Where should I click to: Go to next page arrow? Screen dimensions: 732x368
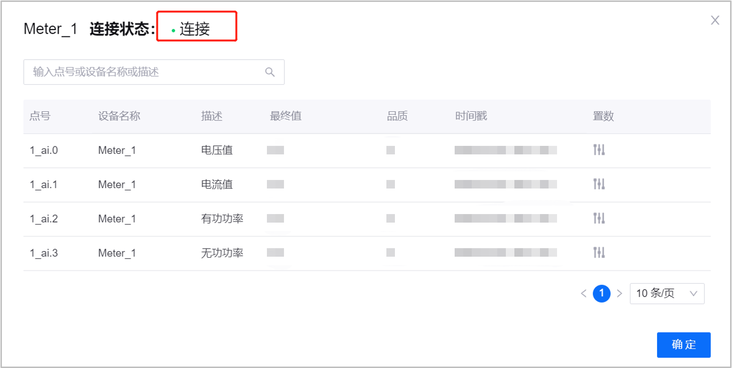pos(619,294)
